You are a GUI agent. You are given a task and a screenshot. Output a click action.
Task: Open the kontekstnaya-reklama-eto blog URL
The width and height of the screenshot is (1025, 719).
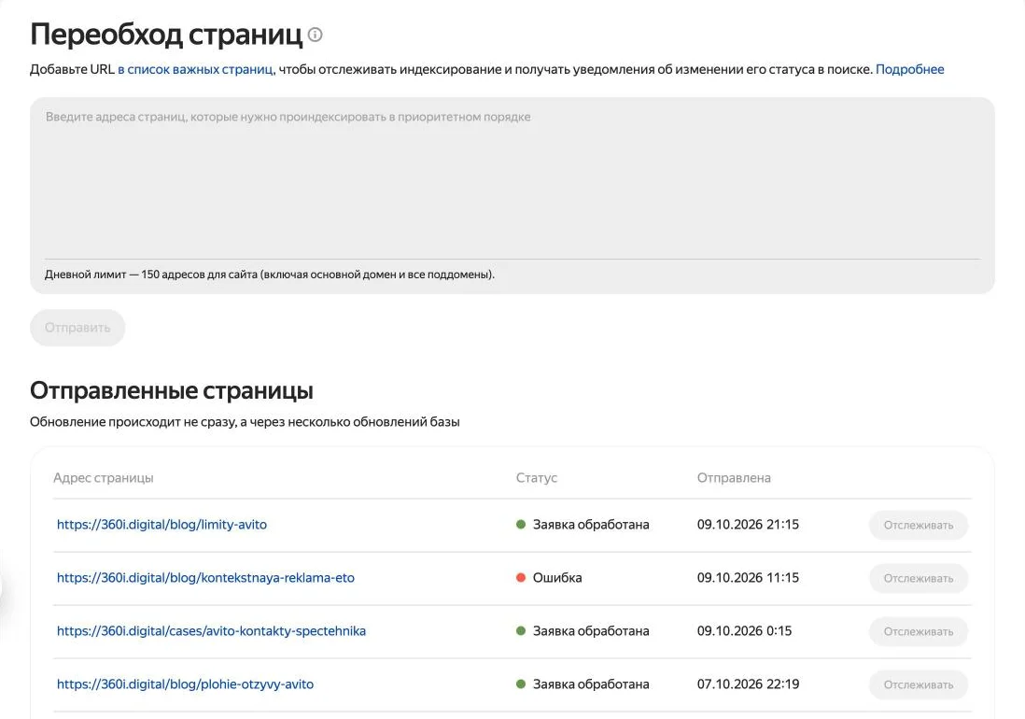(x=205, y=578)
